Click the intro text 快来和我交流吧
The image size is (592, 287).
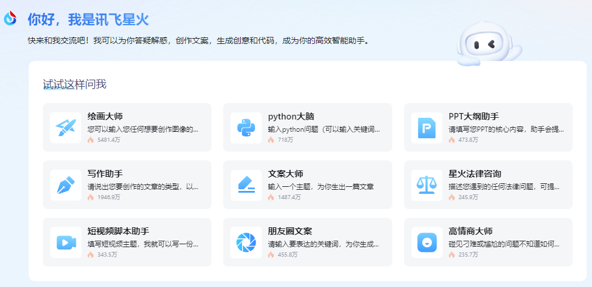coord(58,40)
